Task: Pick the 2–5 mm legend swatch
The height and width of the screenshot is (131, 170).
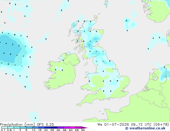Action: [23, 128]
